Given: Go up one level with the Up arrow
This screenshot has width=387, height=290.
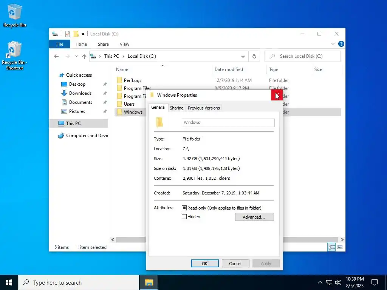Looking at the screenshot, I should point(84,57).
